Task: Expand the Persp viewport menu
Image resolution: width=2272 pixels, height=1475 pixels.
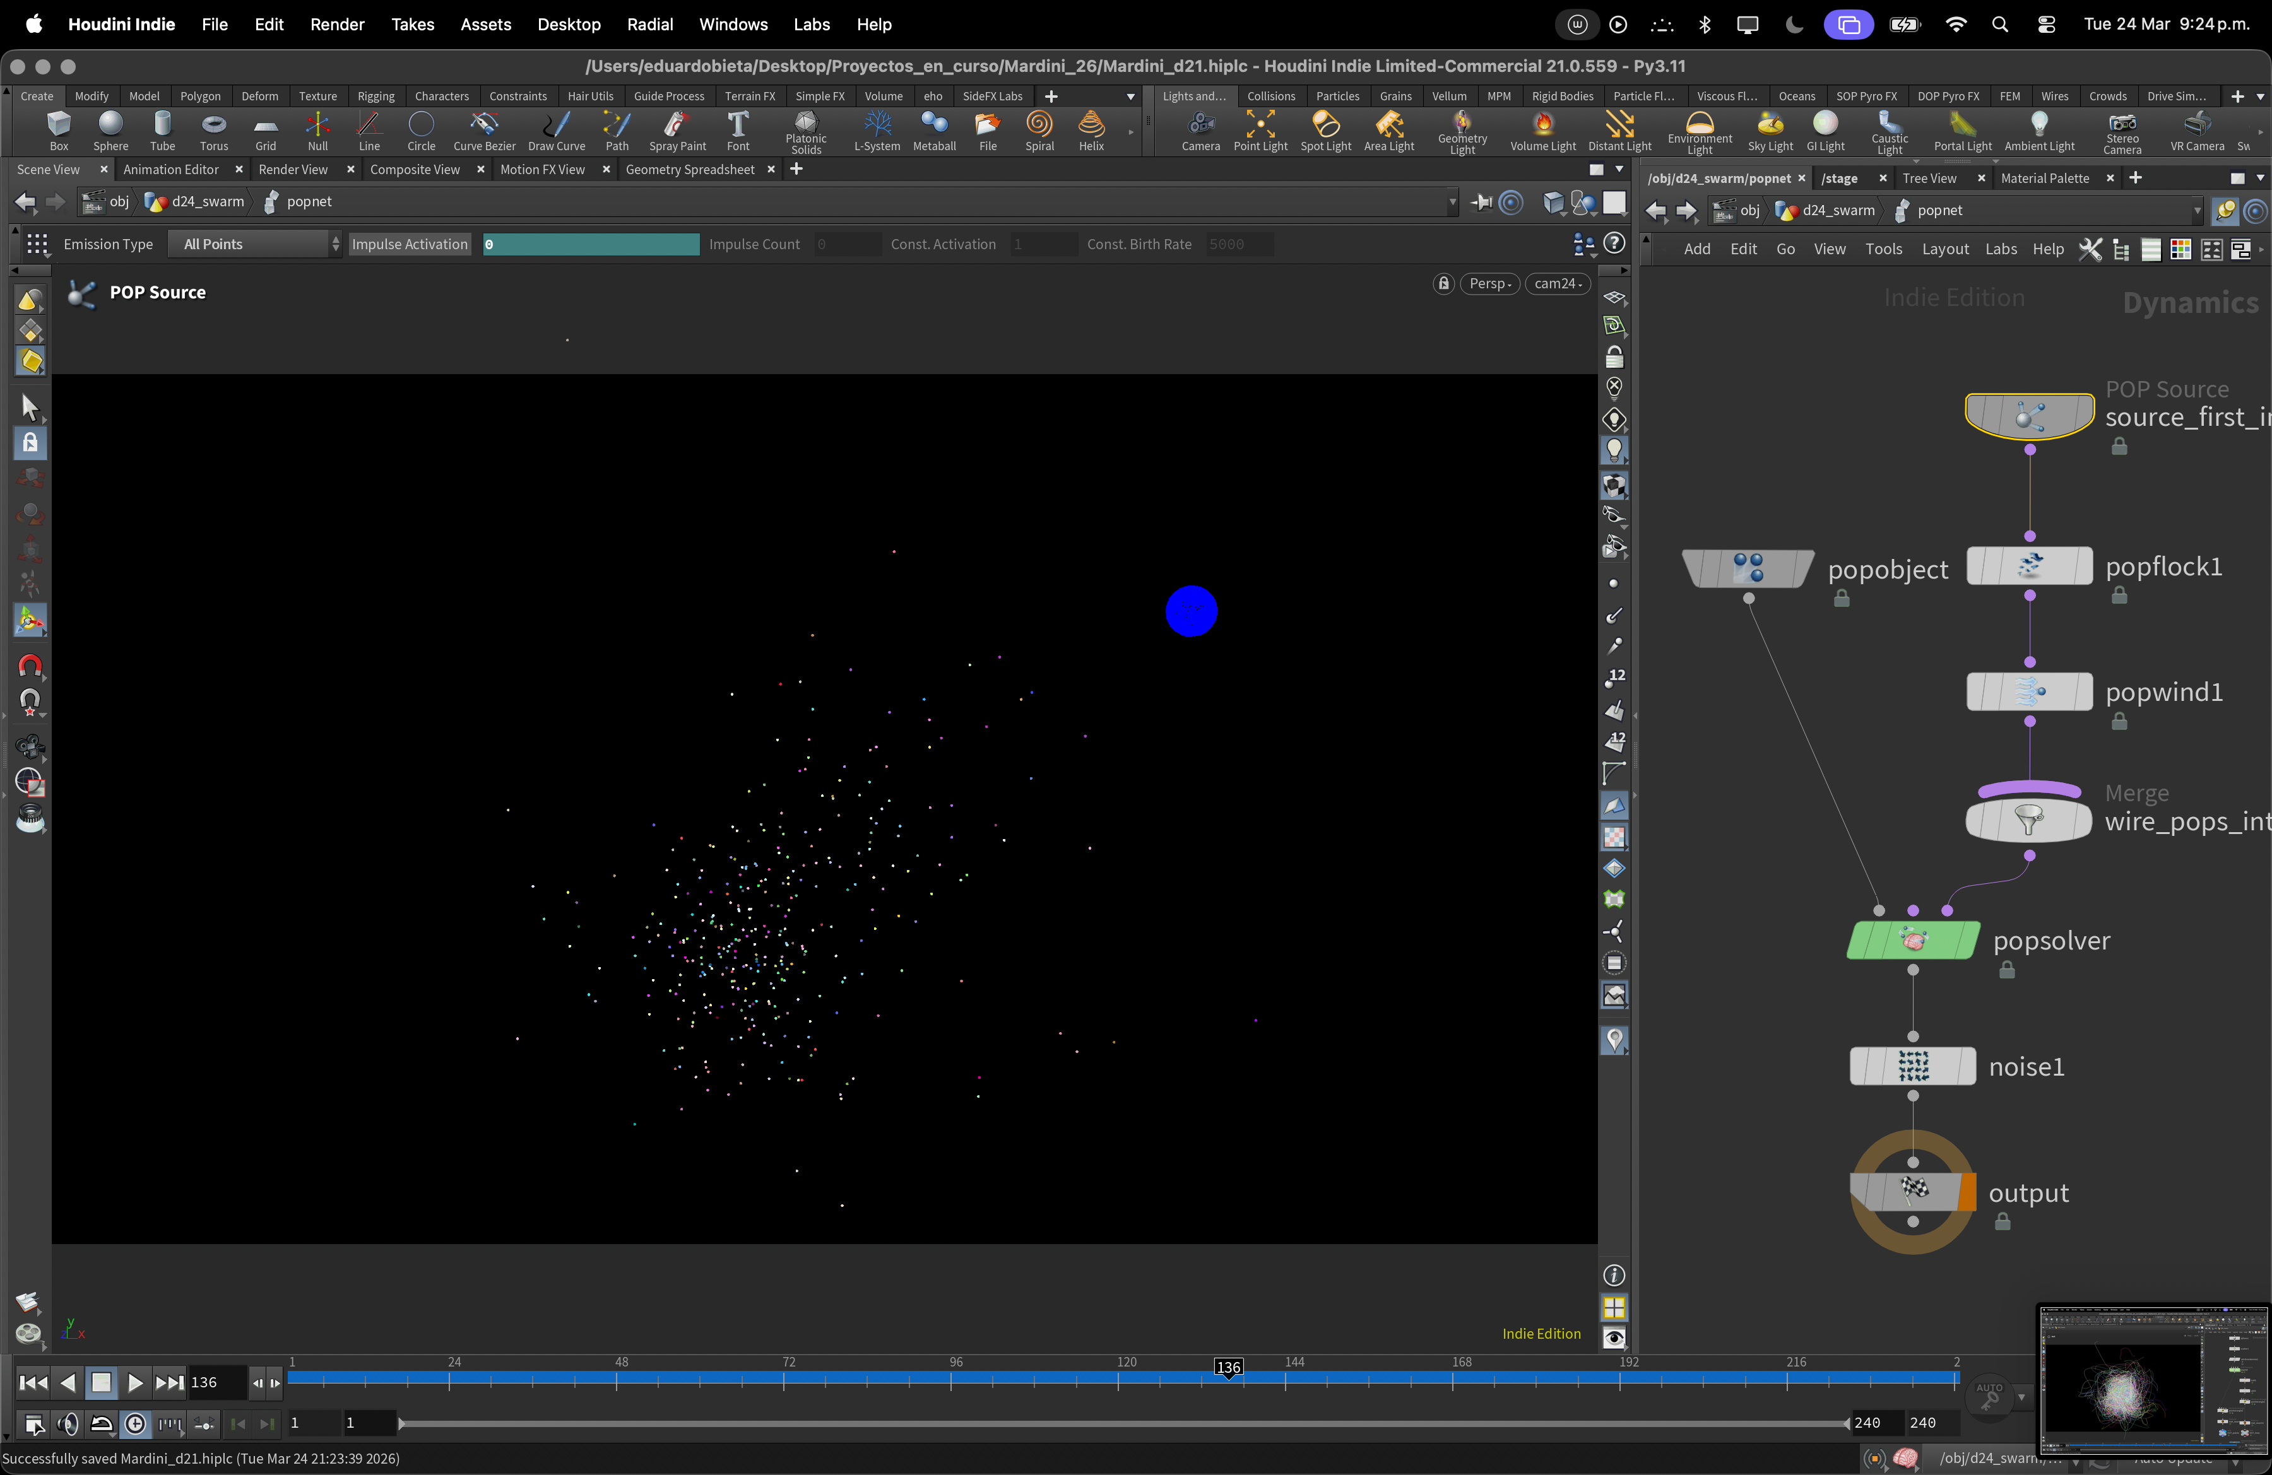Action: click(1489, 283)
